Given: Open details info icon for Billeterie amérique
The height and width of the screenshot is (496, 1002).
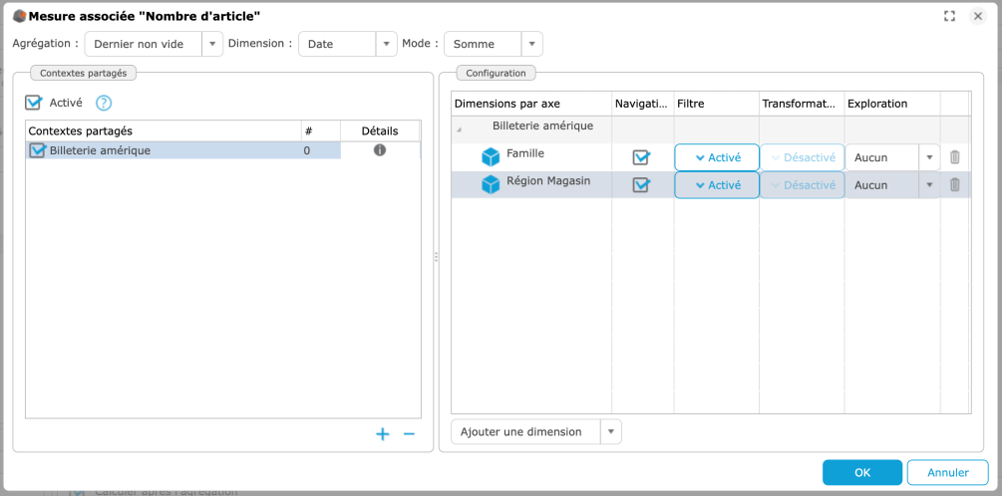Looking at the screenshot, I should pos(380,150).
